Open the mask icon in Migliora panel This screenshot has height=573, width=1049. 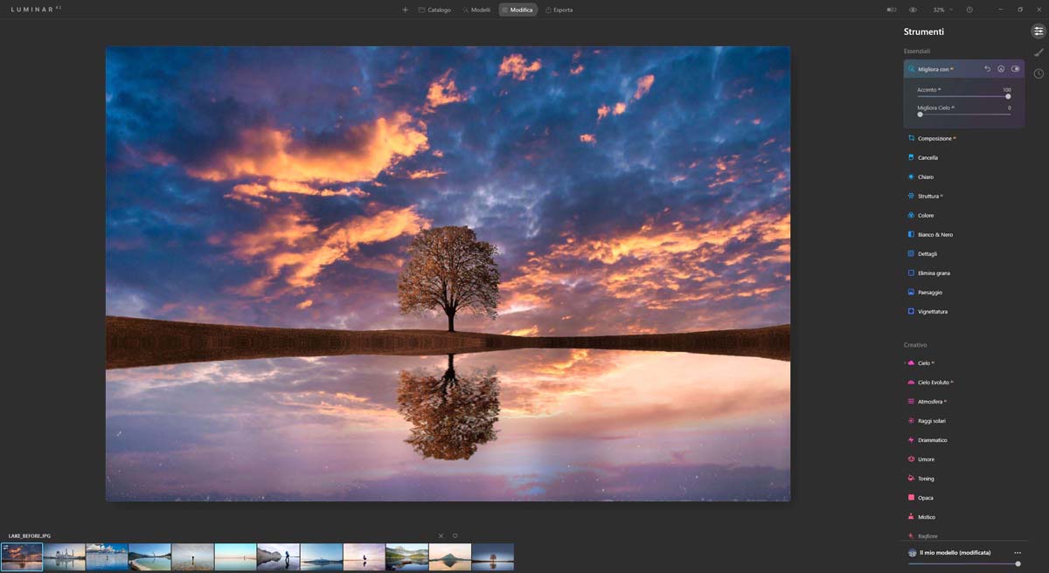click(1001, 69)
